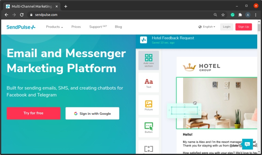This screenshot has height=155, width=262.
Task: Open the English language selector
Action: [x=207, y=27]
